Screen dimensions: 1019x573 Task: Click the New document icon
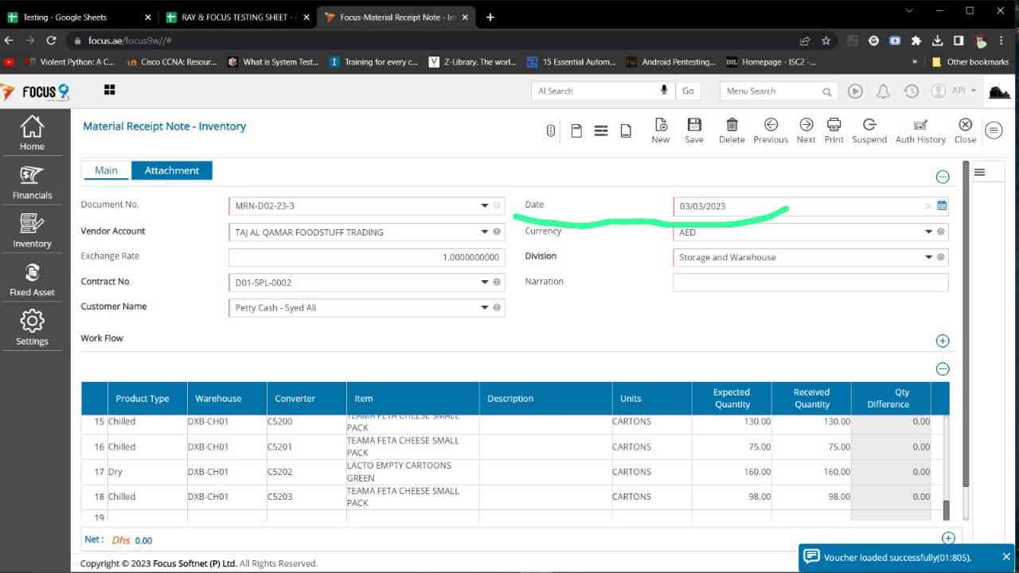(660, 130)
